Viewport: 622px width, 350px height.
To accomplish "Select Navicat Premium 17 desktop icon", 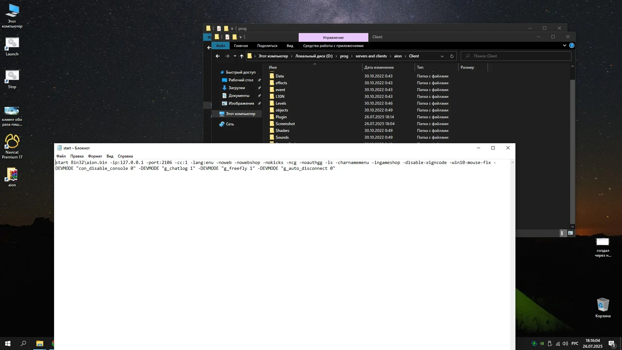I will point(12,146).
